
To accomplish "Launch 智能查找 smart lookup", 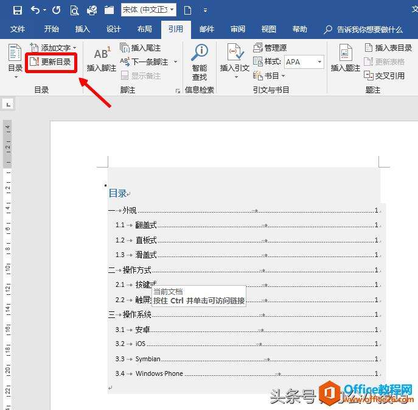I will 200,62.
